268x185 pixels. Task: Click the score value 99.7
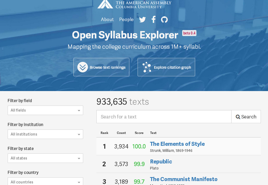click(x=139, y=182)
